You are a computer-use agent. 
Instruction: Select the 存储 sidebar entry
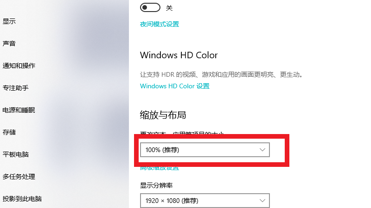pyautogui.click(x=9, y=132)
